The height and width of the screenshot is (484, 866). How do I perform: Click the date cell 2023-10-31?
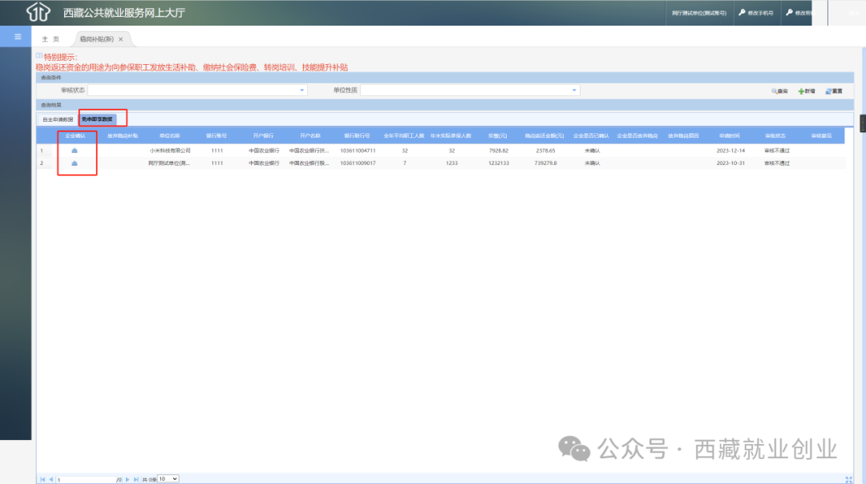click(x=730, y=163)
